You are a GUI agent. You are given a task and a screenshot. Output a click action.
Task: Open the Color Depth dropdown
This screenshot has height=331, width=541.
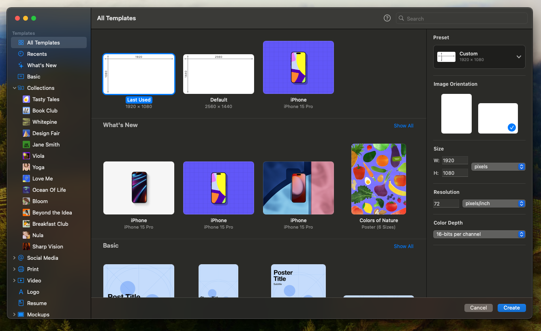tap(479, 234)
